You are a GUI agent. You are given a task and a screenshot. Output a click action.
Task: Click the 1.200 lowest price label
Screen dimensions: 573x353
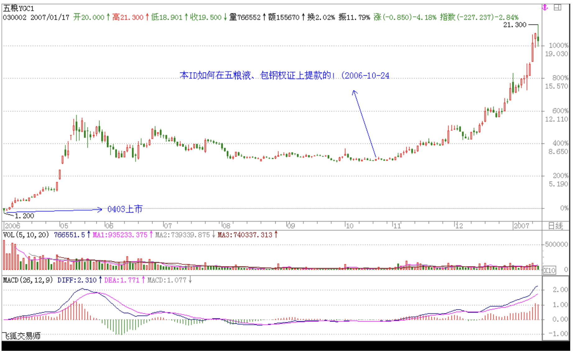25,216
